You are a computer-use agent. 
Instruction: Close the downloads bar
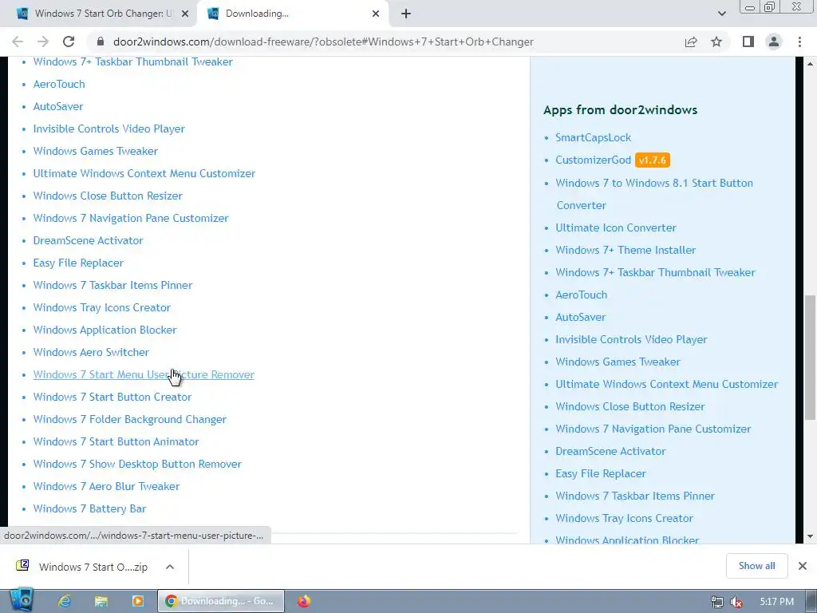click(x=803, y=566)
